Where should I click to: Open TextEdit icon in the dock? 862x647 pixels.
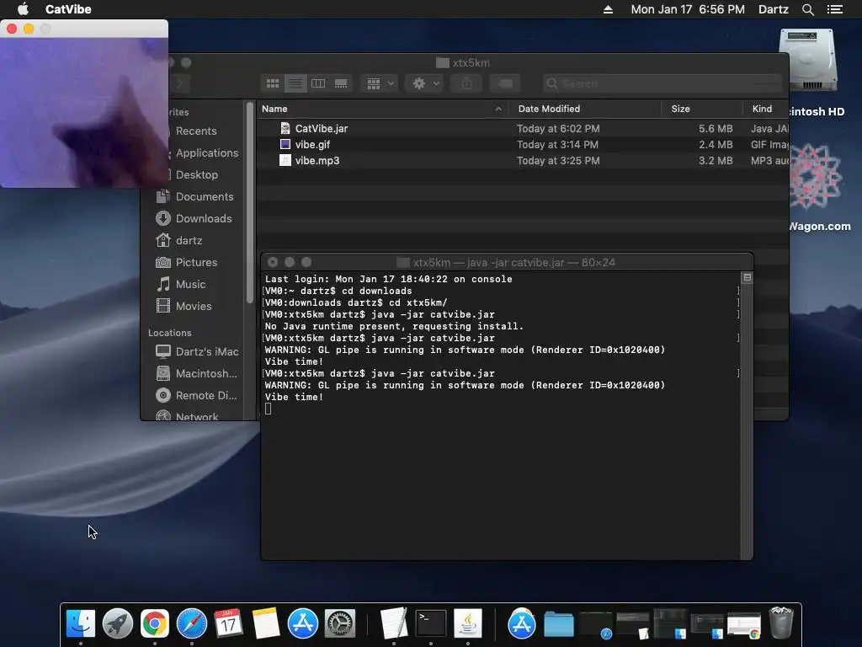coord(394,623)
